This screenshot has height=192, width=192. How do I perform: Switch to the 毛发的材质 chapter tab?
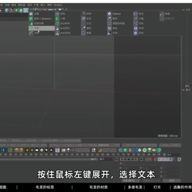pyautogui.click(x=98, y=187)
